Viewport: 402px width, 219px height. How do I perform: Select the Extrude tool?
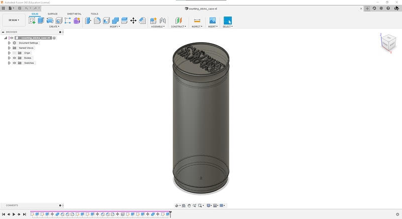click(41, 21)
